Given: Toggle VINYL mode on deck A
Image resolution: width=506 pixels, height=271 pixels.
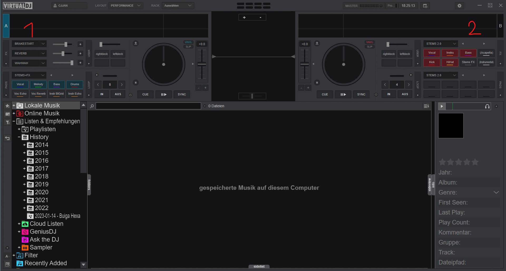Looking at the screenshot, I should tap(188, 42).
